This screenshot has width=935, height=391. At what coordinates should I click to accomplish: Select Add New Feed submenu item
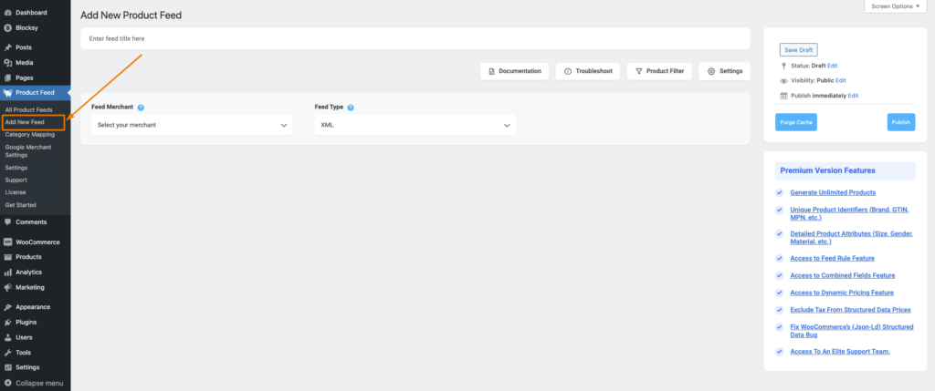tap(25, 122)
